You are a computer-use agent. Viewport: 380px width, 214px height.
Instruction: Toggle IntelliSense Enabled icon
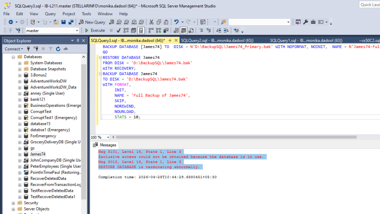point(141,30)
